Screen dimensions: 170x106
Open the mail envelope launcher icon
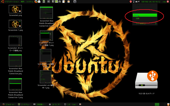pos(39,2)
